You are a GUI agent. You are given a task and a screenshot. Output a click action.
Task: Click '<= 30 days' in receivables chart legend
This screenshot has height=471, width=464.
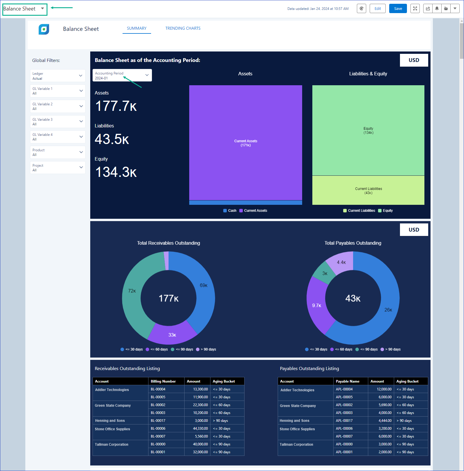click(132, 349)
